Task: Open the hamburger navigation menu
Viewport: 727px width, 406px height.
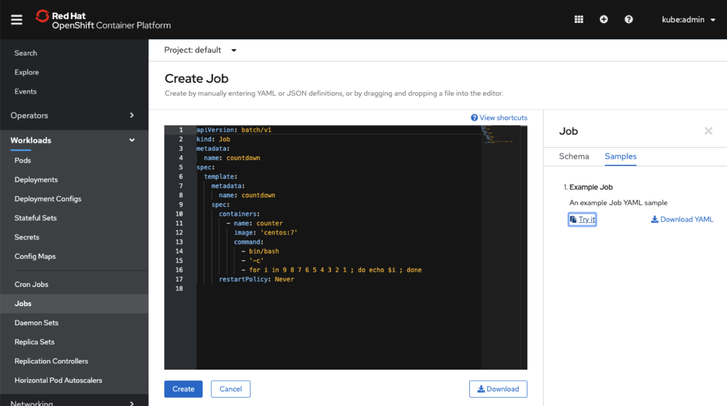Action: (x=16, y=19)
